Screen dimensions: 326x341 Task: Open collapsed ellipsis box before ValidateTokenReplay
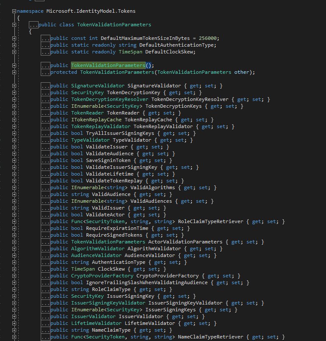45,181
